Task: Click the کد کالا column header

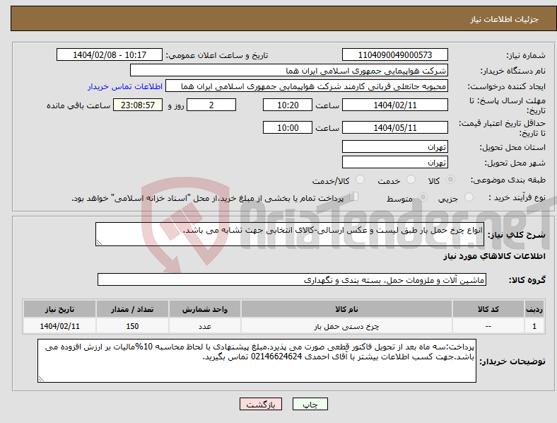Action: pos(488,309)
